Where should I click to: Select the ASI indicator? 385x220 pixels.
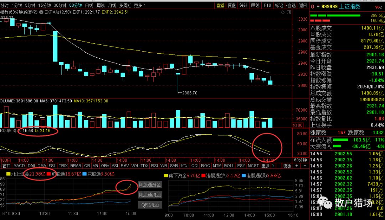(x=115, y=166)
